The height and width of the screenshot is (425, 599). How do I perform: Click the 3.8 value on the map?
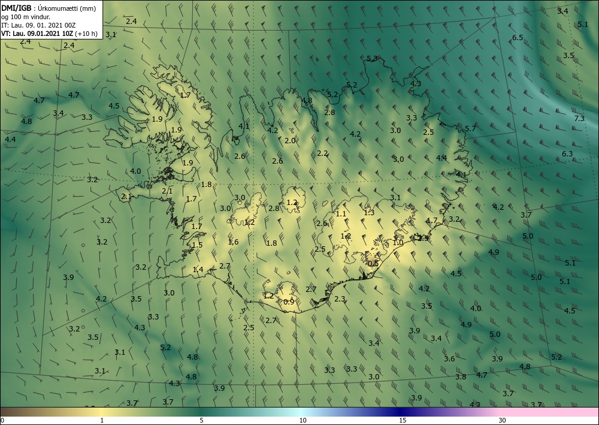pos(461,376)
